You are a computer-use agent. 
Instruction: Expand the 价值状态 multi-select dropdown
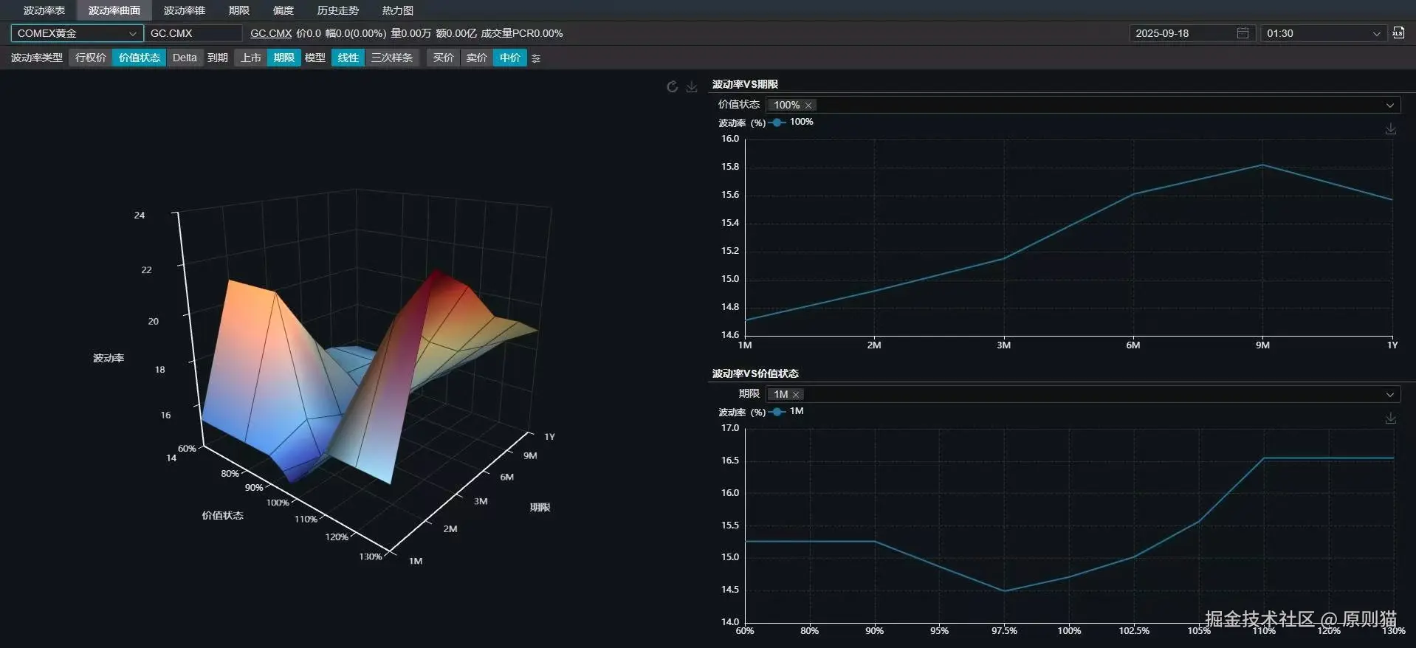click(1390, 105)
